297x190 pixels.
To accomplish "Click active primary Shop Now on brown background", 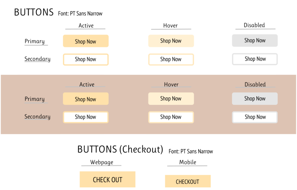I will pos(86,99).
